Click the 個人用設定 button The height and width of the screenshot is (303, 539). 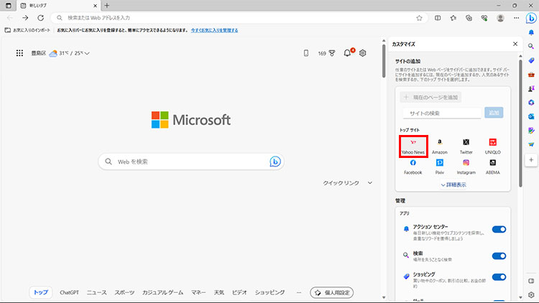point(331,292)
